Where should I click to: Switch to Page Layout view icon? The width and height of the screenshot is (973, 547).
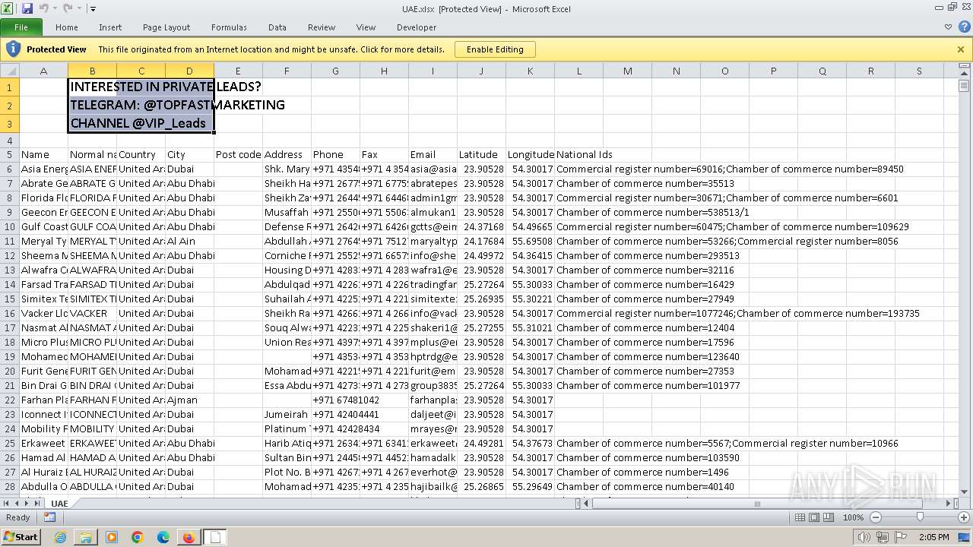(814, 517)
